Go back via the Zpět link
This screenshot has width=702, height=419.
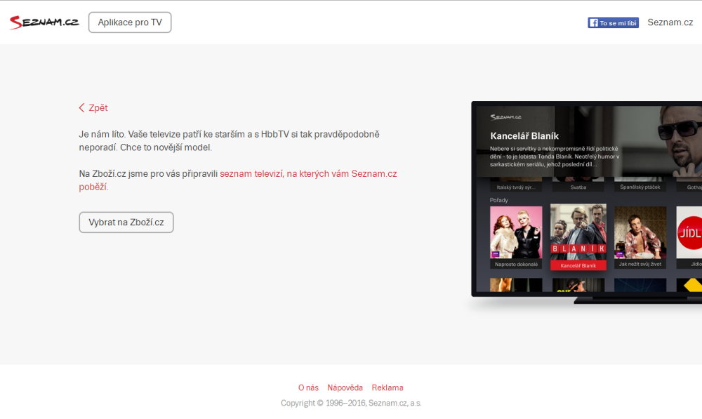click(93, 108)
